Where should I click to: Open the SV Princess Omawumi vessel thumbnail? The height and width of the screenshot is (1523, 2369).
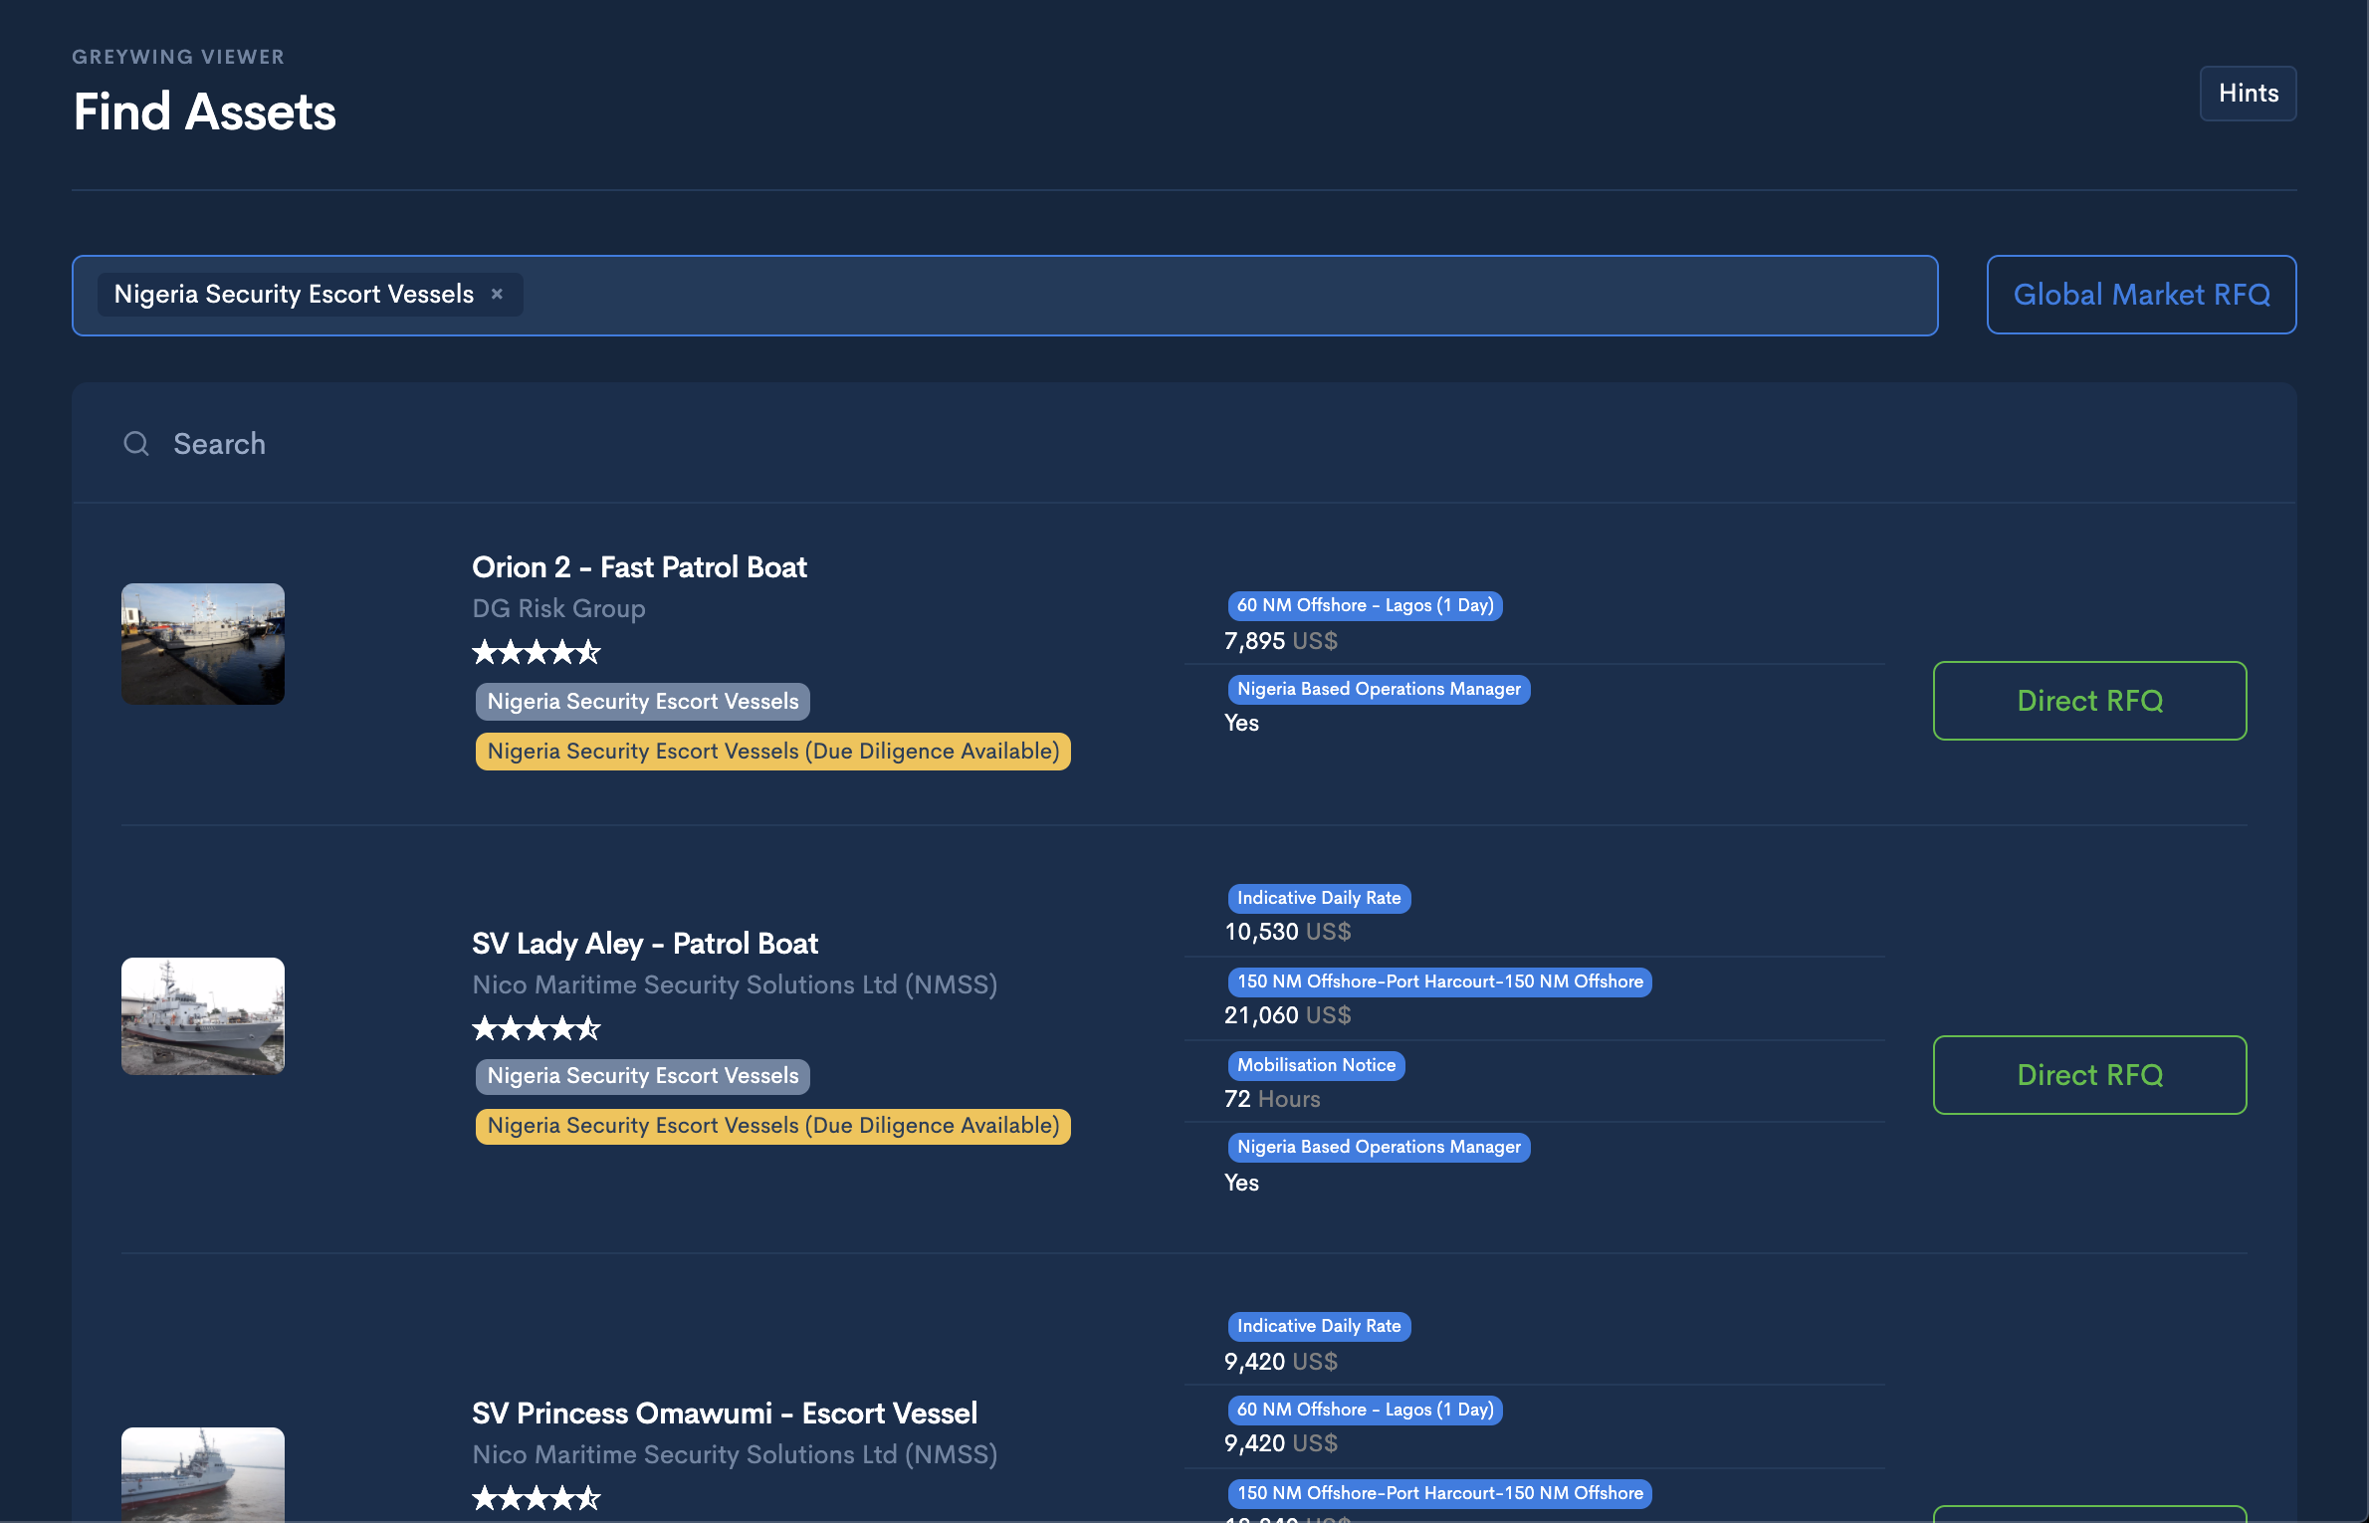[203, 1475]
